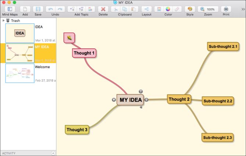Click the plus handle beside MY IDEA node
The width and height of the screenshot is (246, 156).
146,100
